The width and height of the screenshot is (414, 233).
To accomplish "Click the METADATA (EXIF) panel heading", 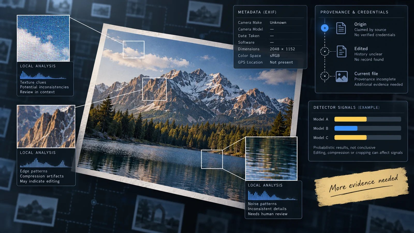I will (257, 12).
